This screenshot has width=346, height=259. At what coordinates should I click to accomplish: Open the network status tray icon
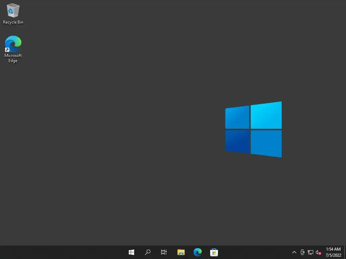(311, 252)
